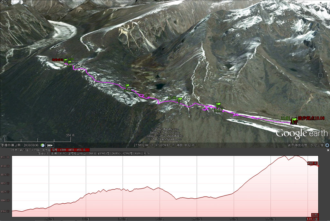Click the red trek start point label
The width and height of the screenshot is (330, 221).
[311, 118]
